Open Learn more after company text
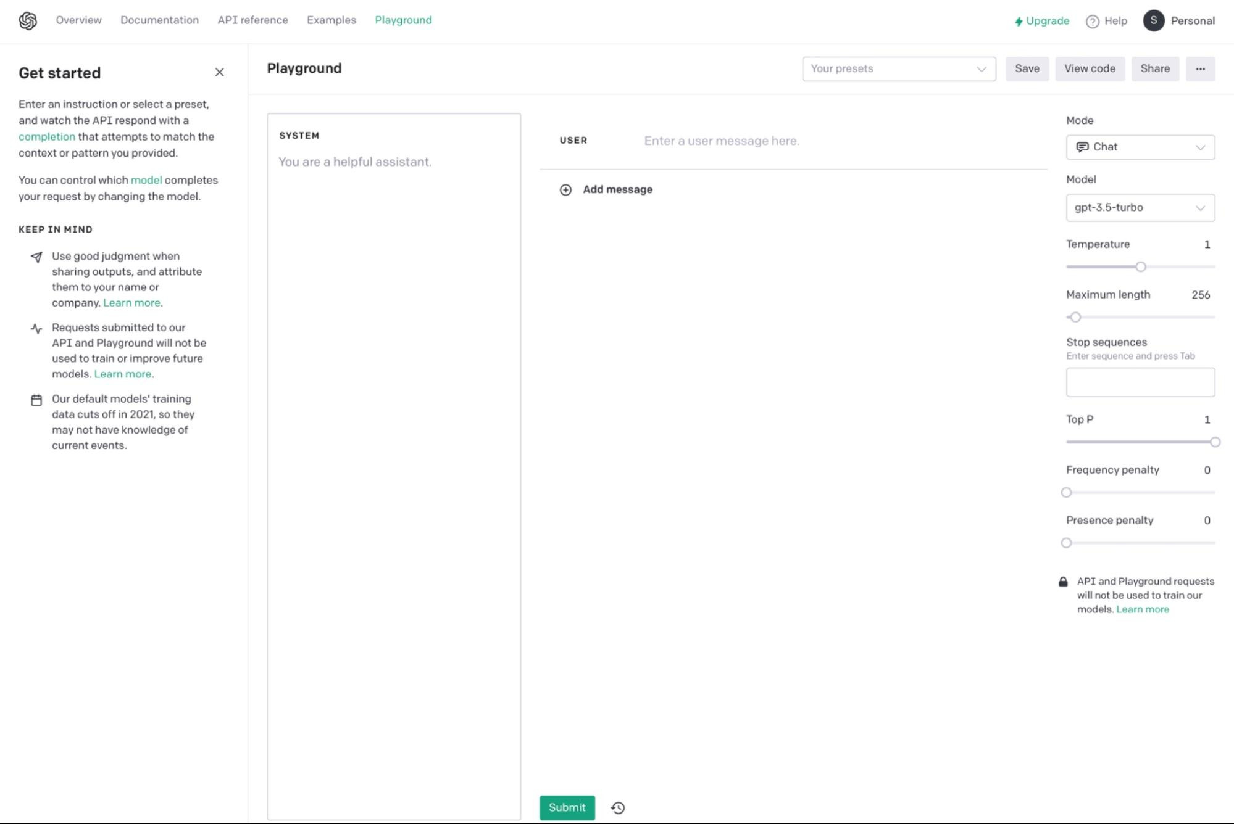 (x=131, y=303)
